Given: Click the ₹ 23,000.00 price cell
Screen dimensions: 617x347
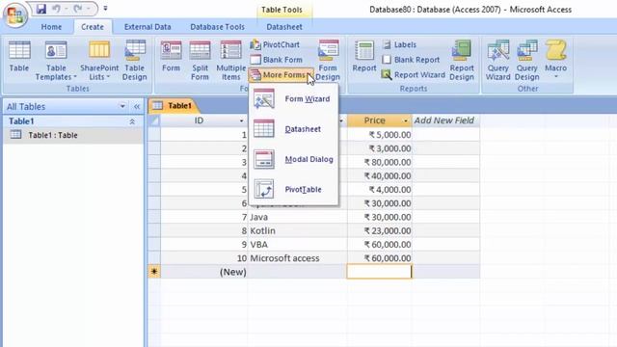Looking at the screenshot, I should tap(379, 230).
